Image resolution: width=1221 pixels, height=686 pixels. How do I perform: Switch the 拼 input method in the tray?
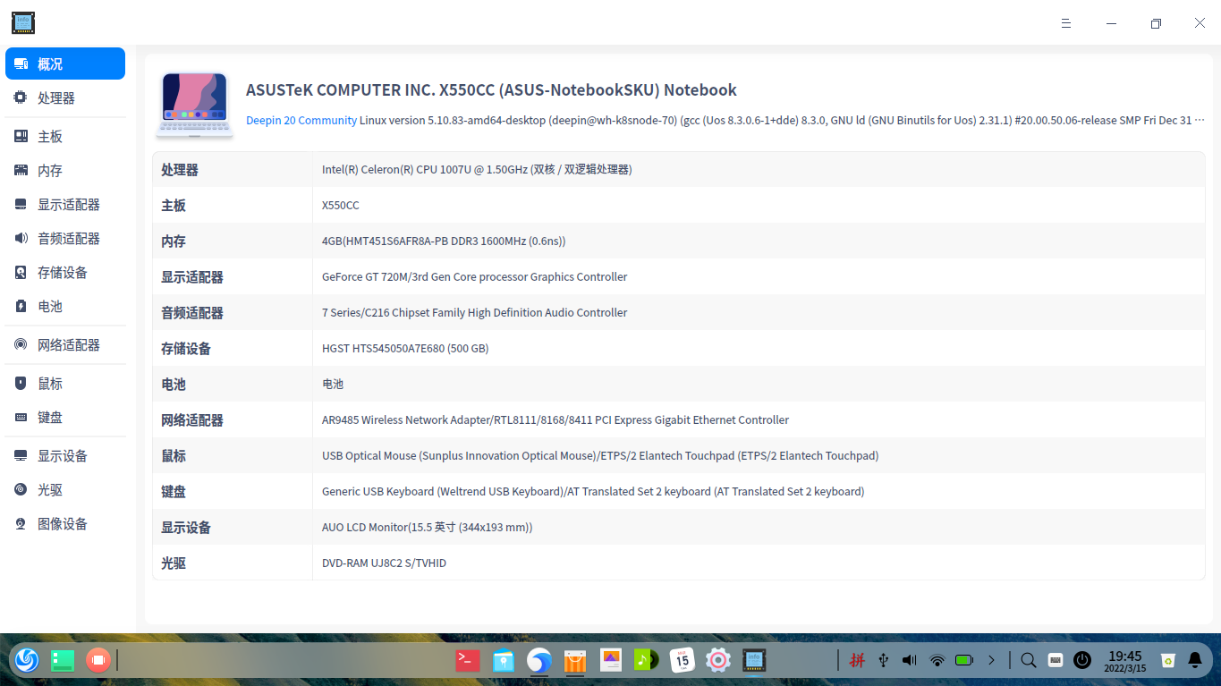[857, 660]
